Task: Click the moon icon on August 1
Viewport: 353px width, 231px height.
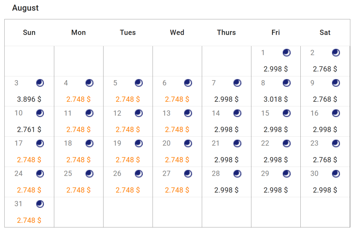Action: [x=286, y=52]
